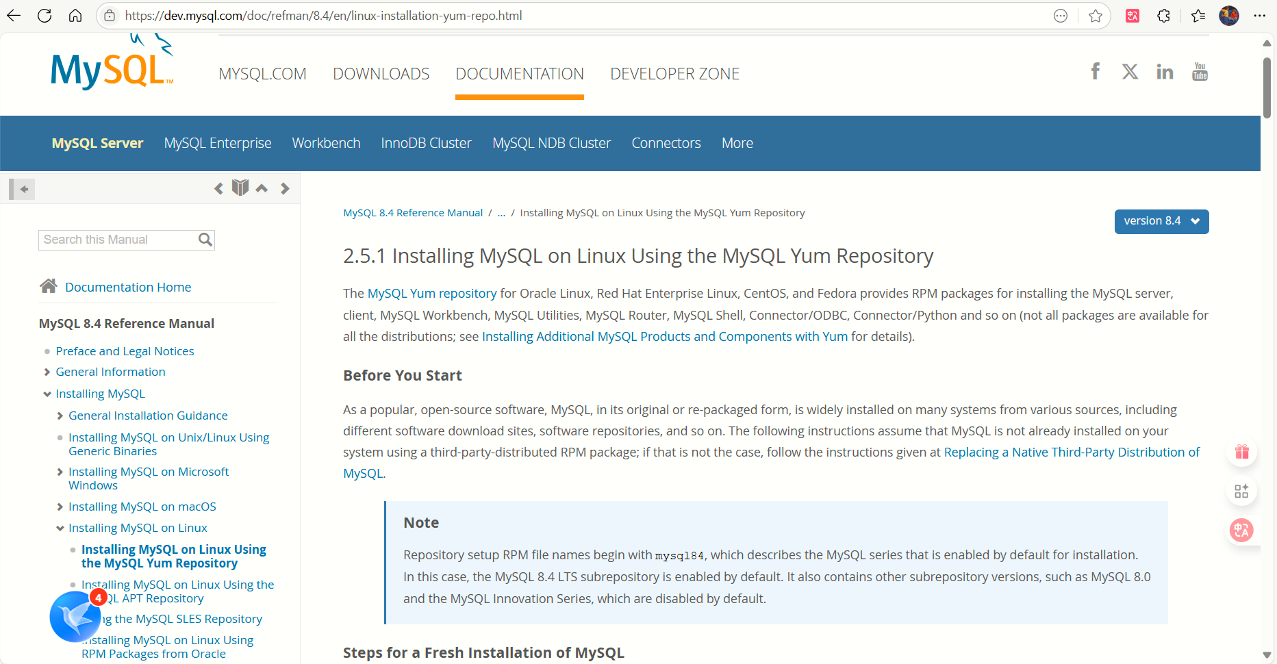The image size is (1277, 664).
Task: Visit the MySQL X (Twitter) page
Action: tap(1130, 71)
